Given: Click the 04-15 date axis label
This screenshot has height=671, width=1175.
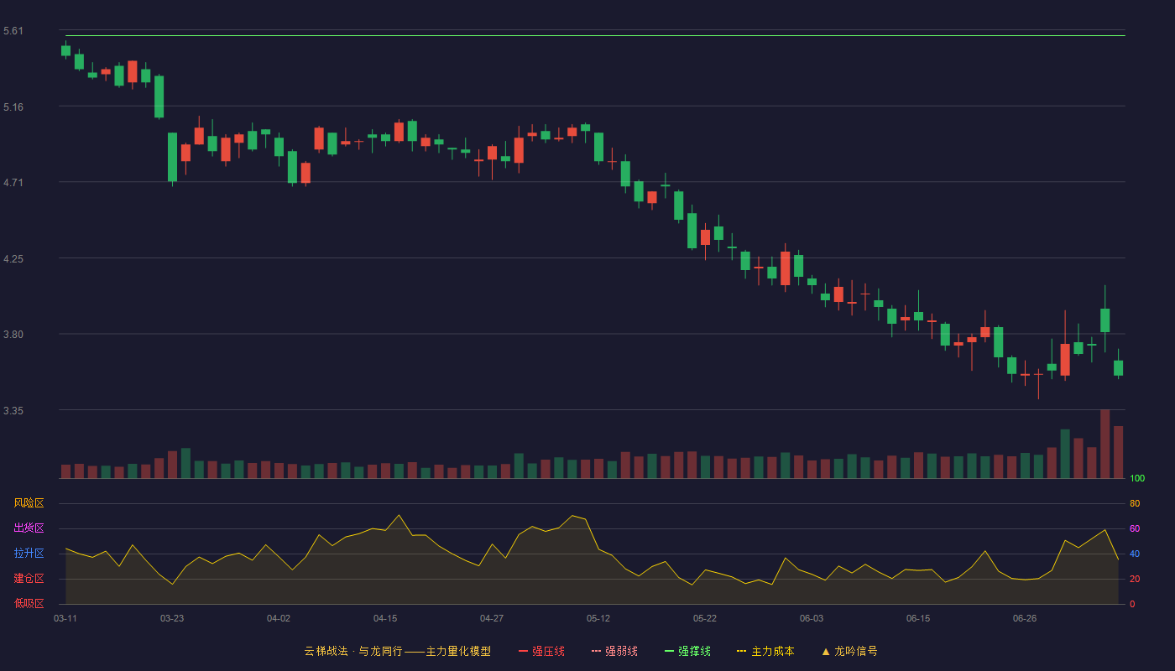Looking at the screenshot, I should pyautogui.click(x=385, y=618).
